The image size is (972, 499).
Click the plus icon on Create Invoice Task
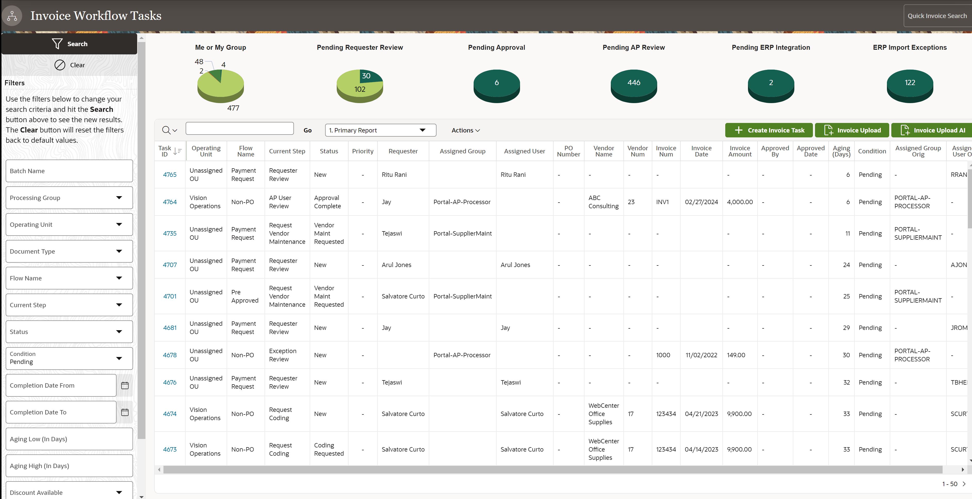(738, 130)
